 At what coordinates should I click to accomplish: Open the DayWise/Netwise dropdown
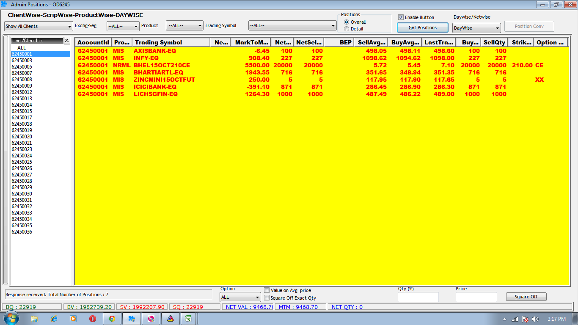point(476,28)
